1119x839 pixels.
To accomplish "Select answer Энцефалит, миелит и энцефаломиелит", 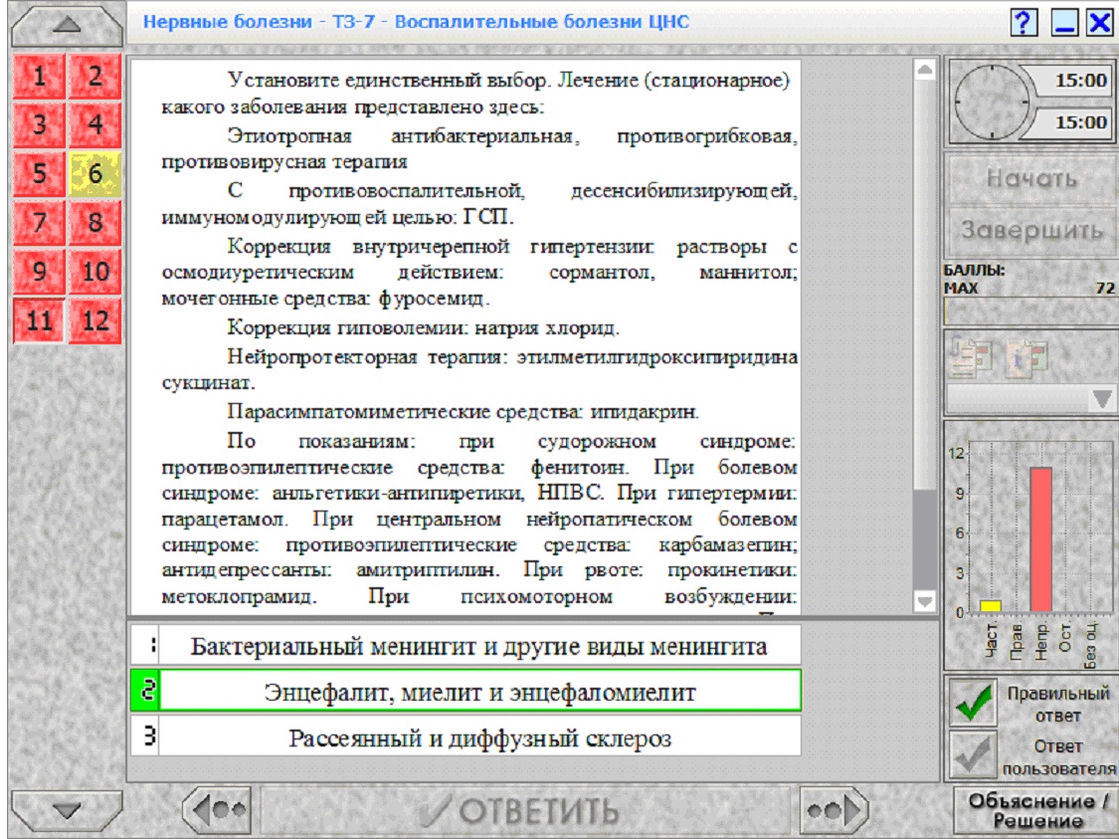I will pyautogui.click(x=466, y=691).
